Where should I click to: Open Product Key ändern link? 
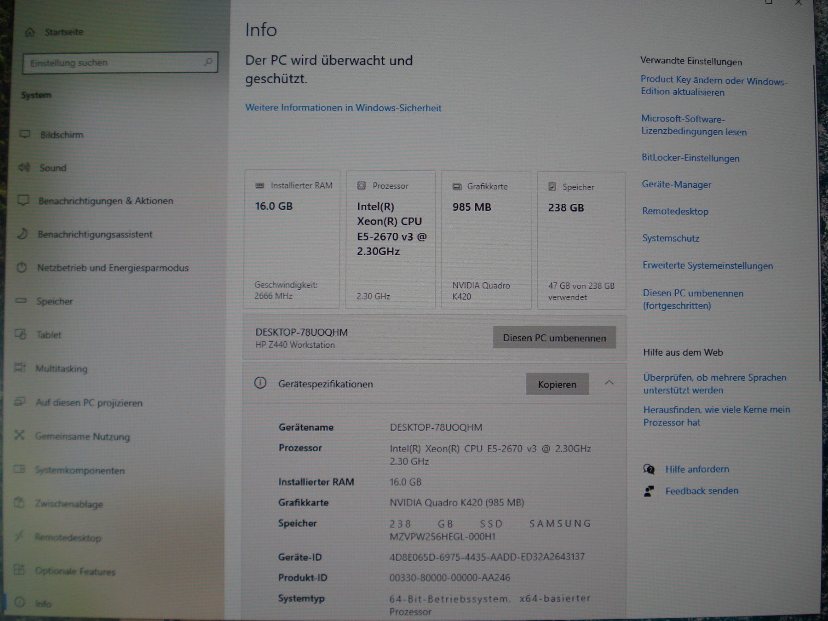(x=713, y=86)
